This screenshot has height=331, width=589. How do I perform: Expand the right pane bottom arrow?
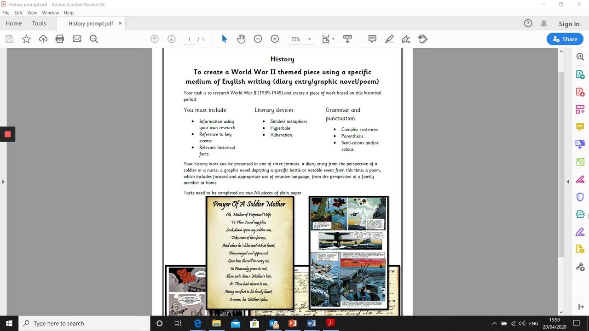click(580, 307)
